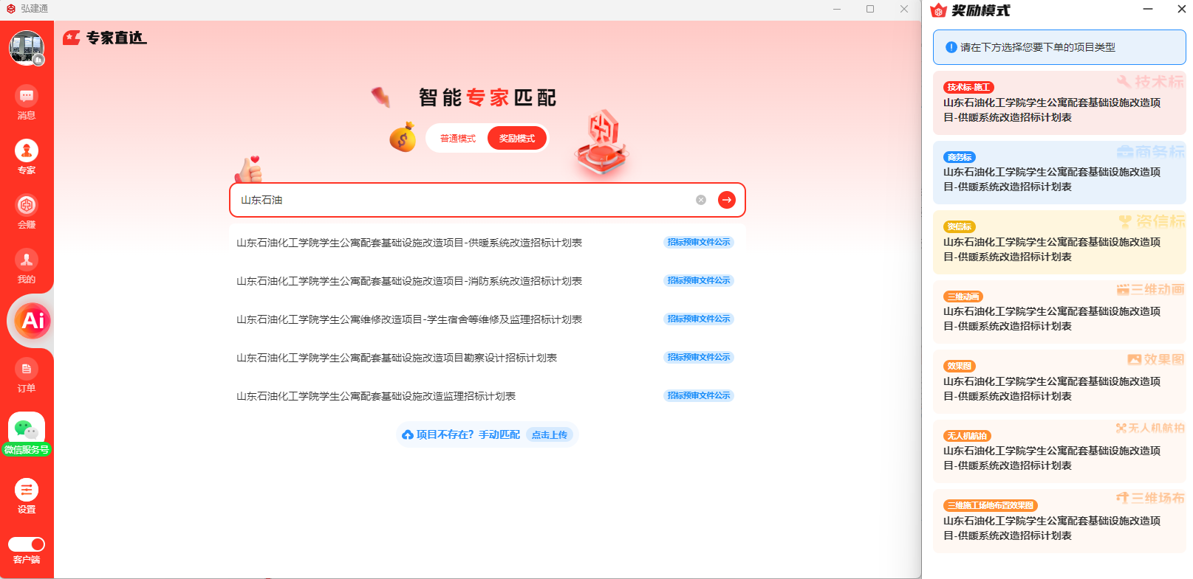Image resolution: width=1193 pixels, height=579 pixels.
Task: Click the cloud upload icon beside 项目不存在
Action: pyautogui.click(x=408, y=435)
